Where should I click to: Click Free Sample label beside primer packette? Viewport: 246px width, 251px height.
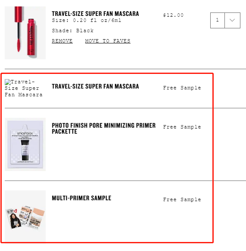click(x=182, y=127)
